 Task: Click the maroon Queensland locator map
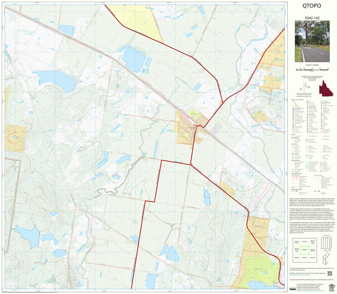326,88
